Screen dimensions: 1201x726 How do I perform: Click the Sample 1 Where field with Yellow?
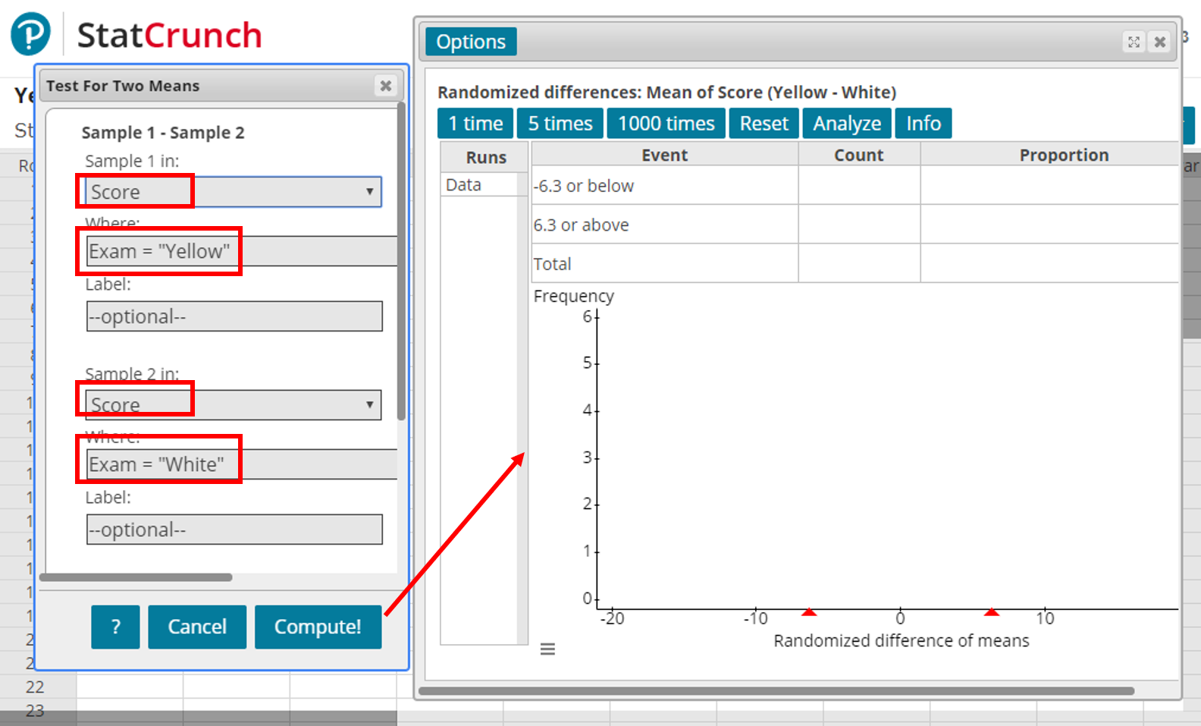click(241, 251)
